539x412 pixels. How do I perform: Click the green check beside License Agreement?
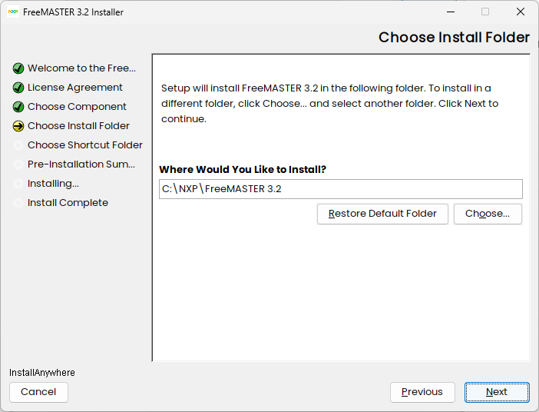click(x=18, y=88)
